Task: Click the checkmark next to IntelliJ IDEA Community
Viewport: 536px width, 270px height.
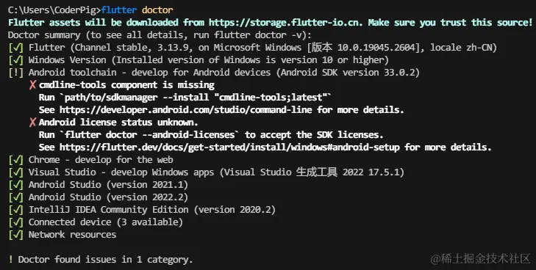Action: (x=15, y=210)
